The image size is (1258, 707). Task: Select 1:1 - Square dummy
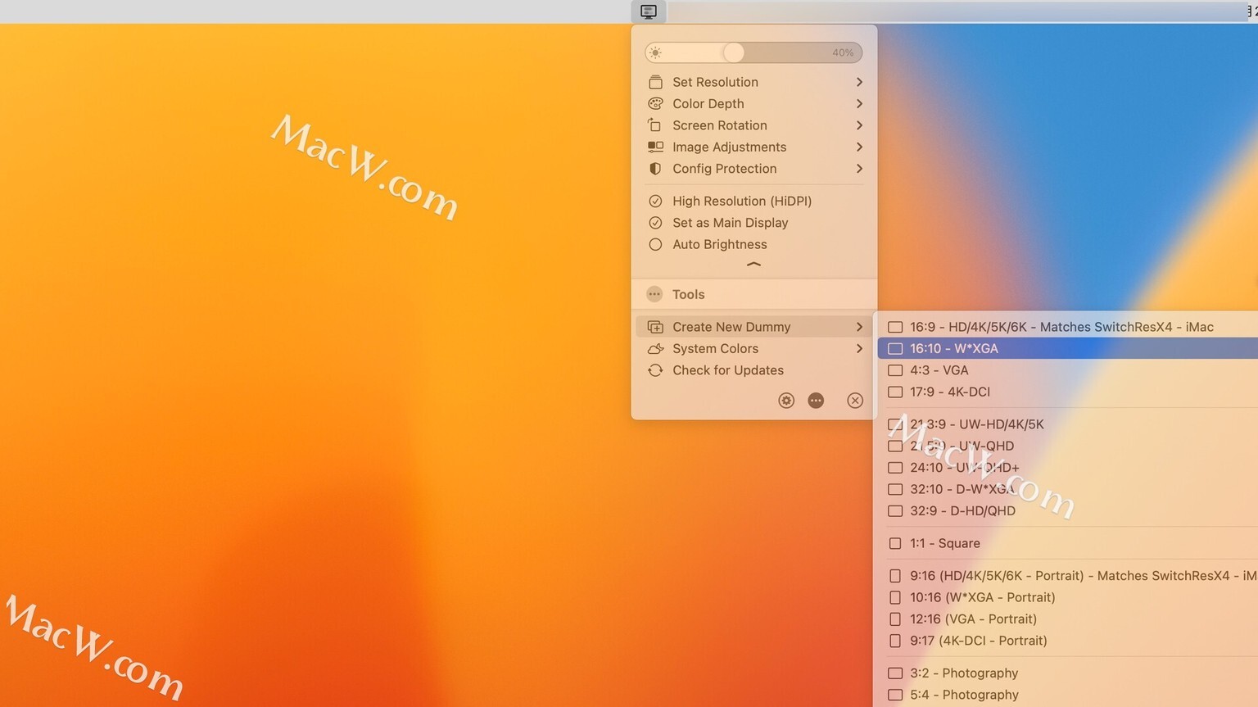(1068, 543)
